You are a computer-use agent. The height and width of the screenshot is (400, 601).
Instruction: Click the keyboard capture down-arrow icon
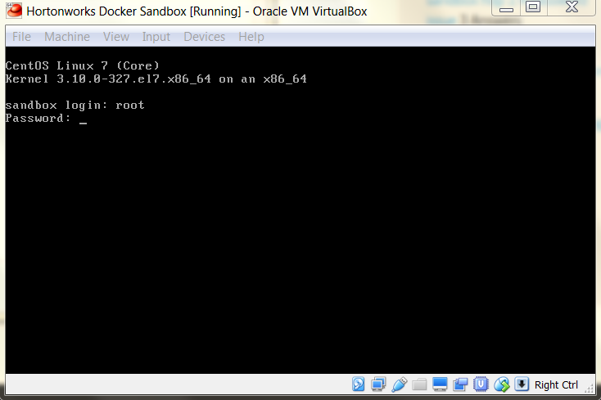(522, 384)
